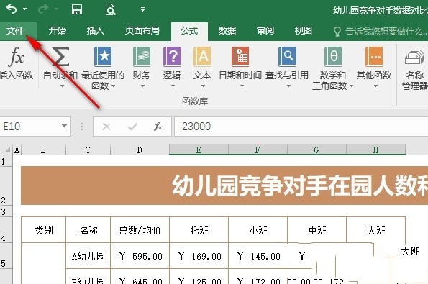The image size is (428, 284).
Task: Click the 中班 header cell
Action: (317, 230)
